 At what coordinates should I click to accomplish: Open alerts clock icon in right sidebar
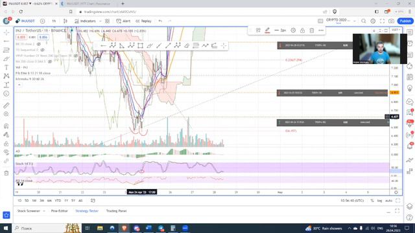coord(410,43)
